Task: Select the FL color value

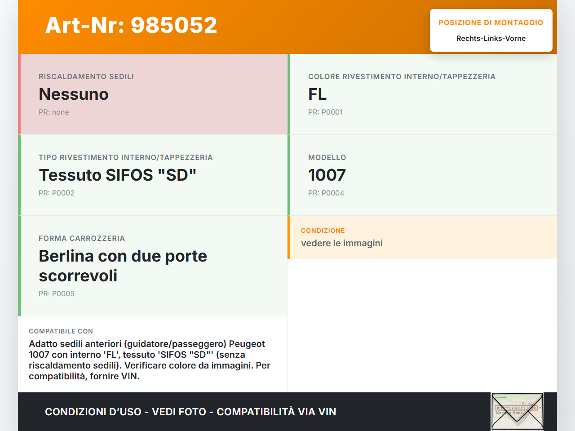Action: pyautogui.click(x=317, y=94)
